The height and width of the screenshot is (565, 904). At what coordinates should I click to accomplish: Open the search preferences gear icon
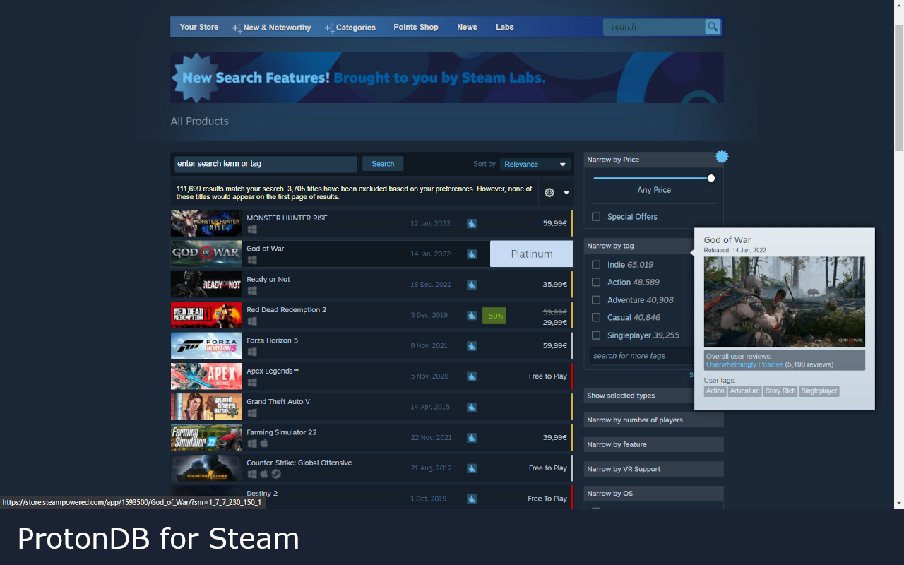point(549,193)
